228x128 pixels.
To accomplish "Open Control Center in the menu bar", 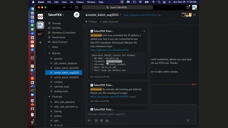I will pos(164,2).
